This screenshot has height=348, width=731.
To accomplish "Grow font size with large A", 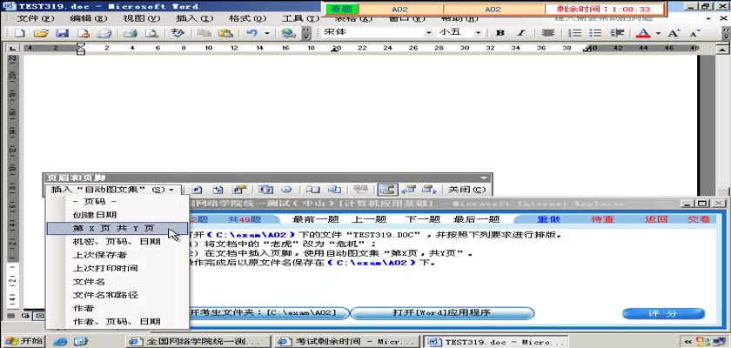I will point(674,33).
